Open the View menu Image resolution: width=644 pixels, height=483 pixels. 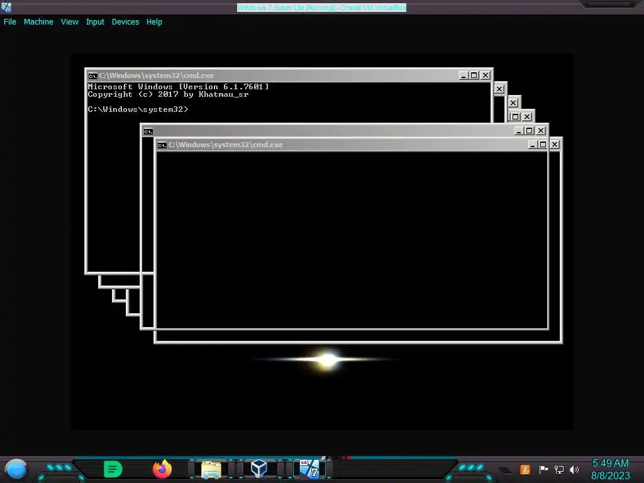tap(69, 22)
